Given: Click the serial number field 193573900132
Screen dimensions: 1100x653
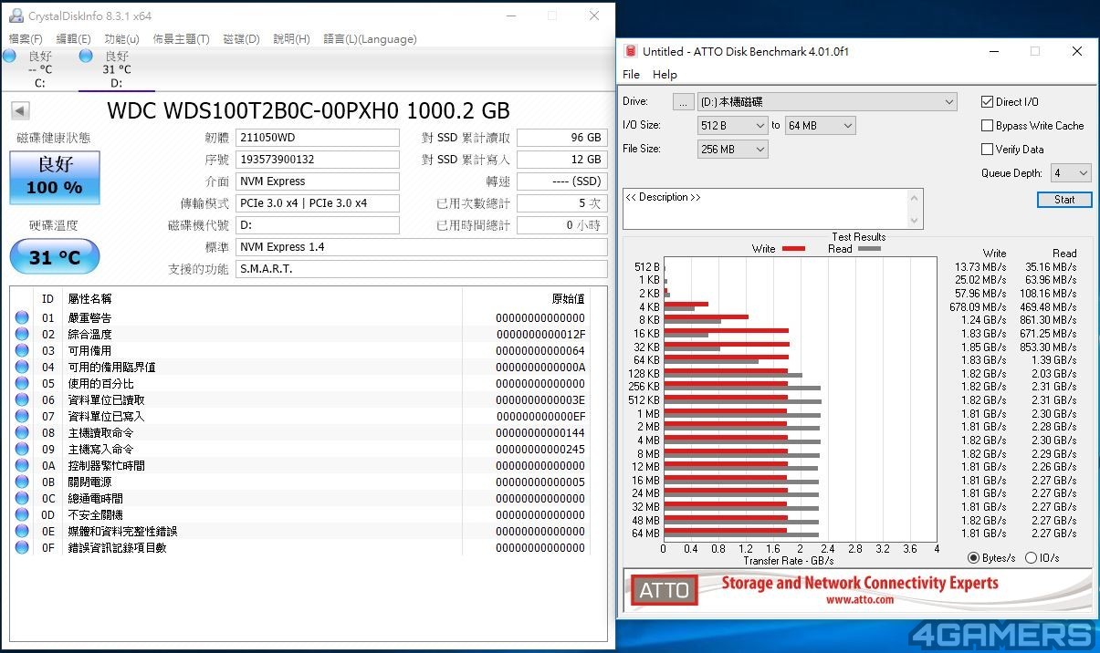Looking at the screenshot, I should 318,160.
